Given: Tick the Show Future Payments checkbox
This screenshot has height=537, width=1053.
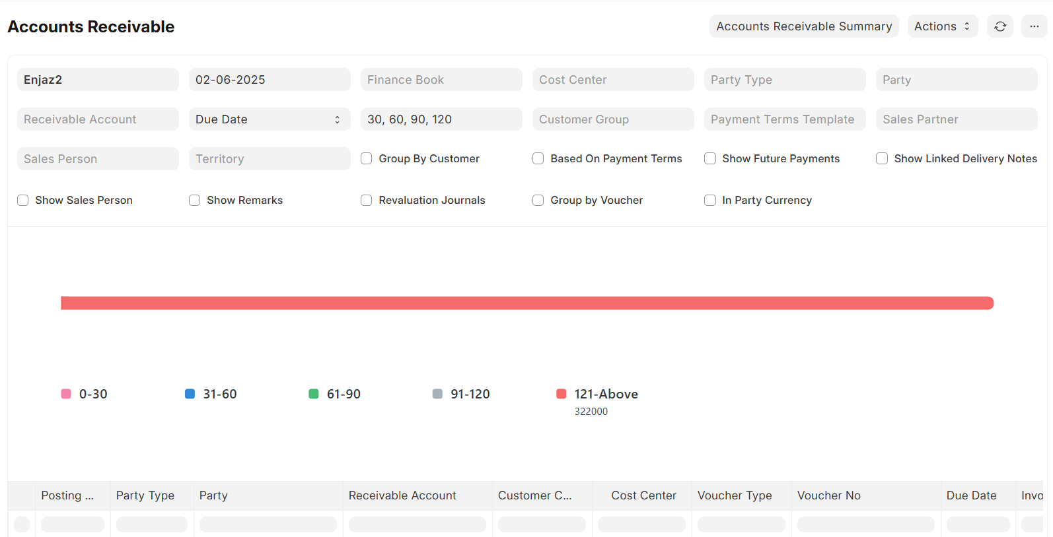Looking at the screenshot, I should [710, 158].
